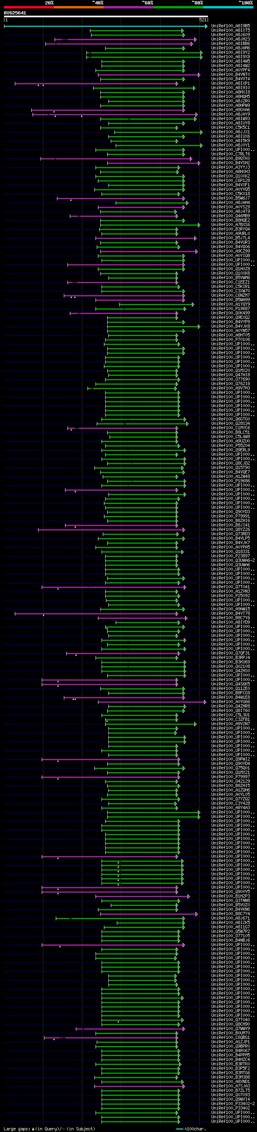Open hit UniRef100_A9GVA6
The height and width of the screenshot is (1132, 257).
point(230,110)
